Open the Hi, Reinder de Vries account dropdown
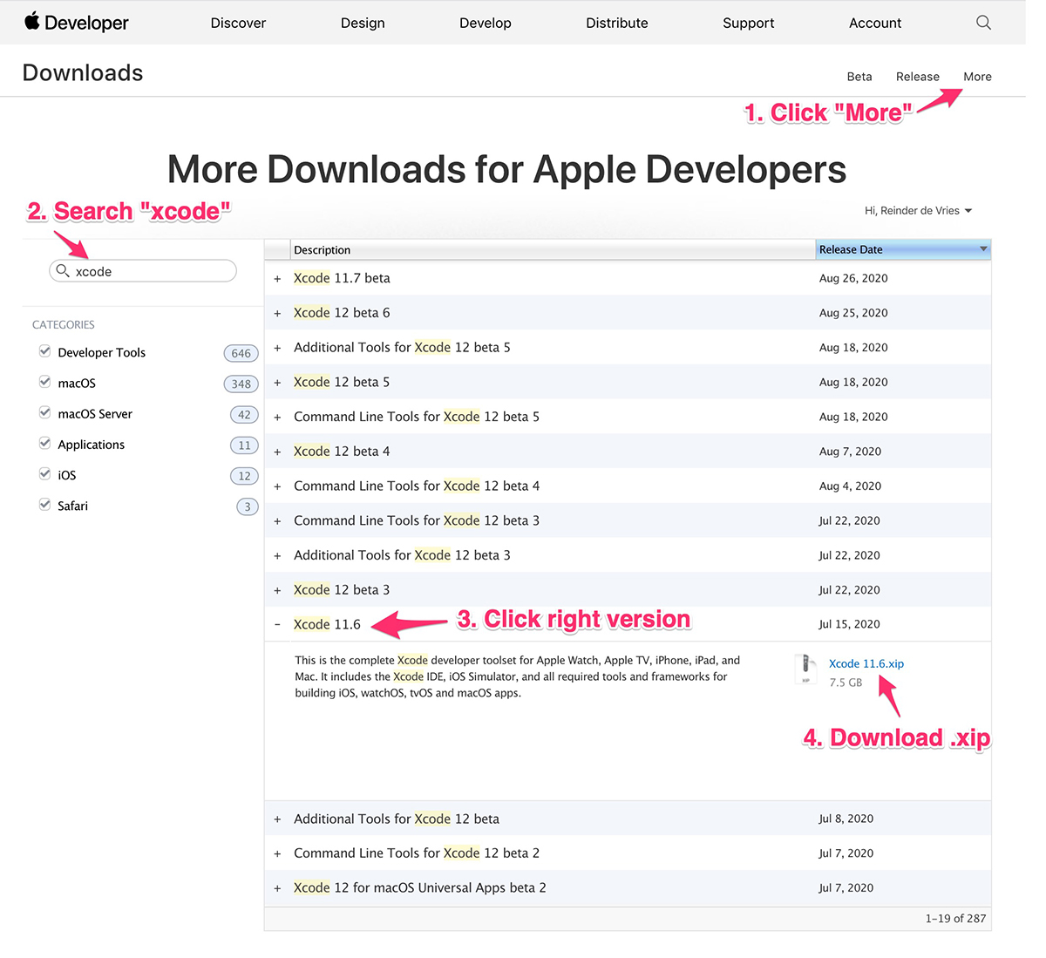 coord(918,211)
